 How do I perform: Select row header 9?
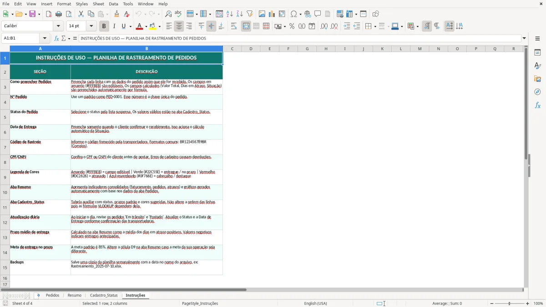click(x=5, y=177)
